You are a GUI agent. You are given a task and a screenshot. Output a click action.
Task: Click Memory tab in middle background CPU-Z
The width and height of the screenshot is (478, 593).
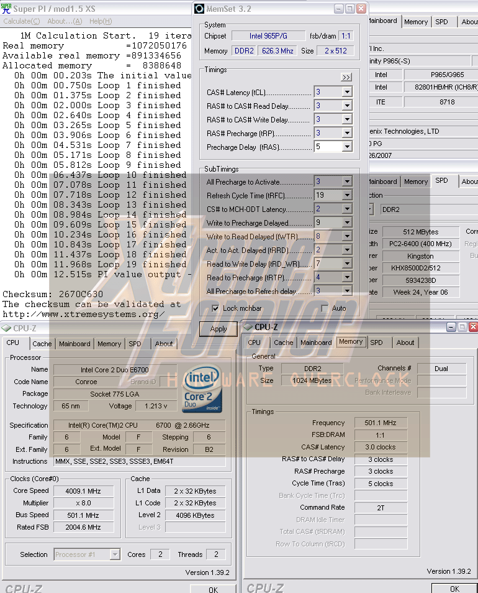click(x=416, y=182)
